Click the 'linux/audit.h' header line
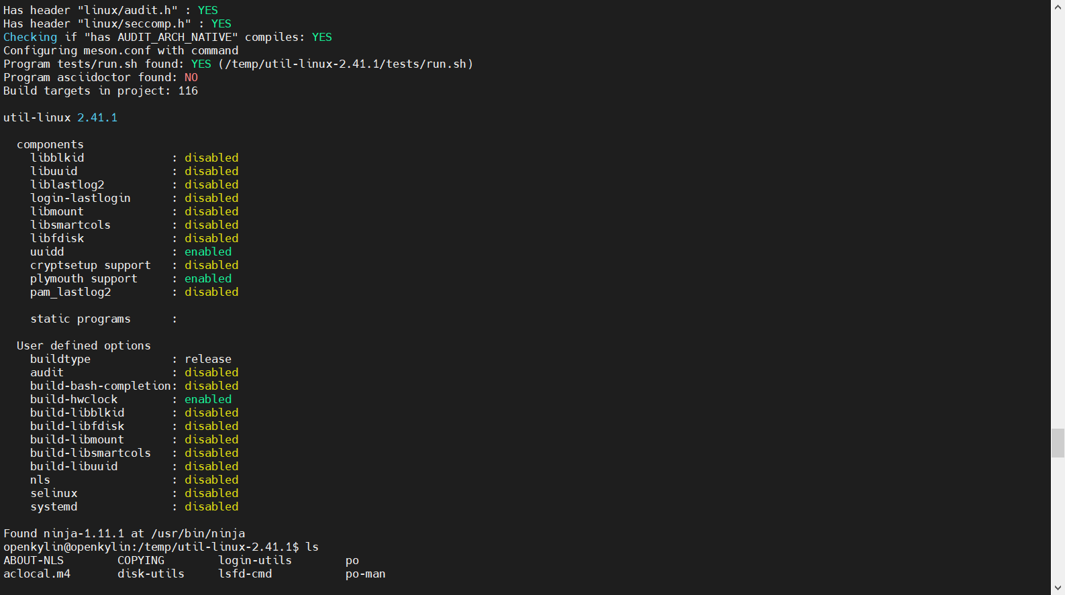 tap(111, 10)
